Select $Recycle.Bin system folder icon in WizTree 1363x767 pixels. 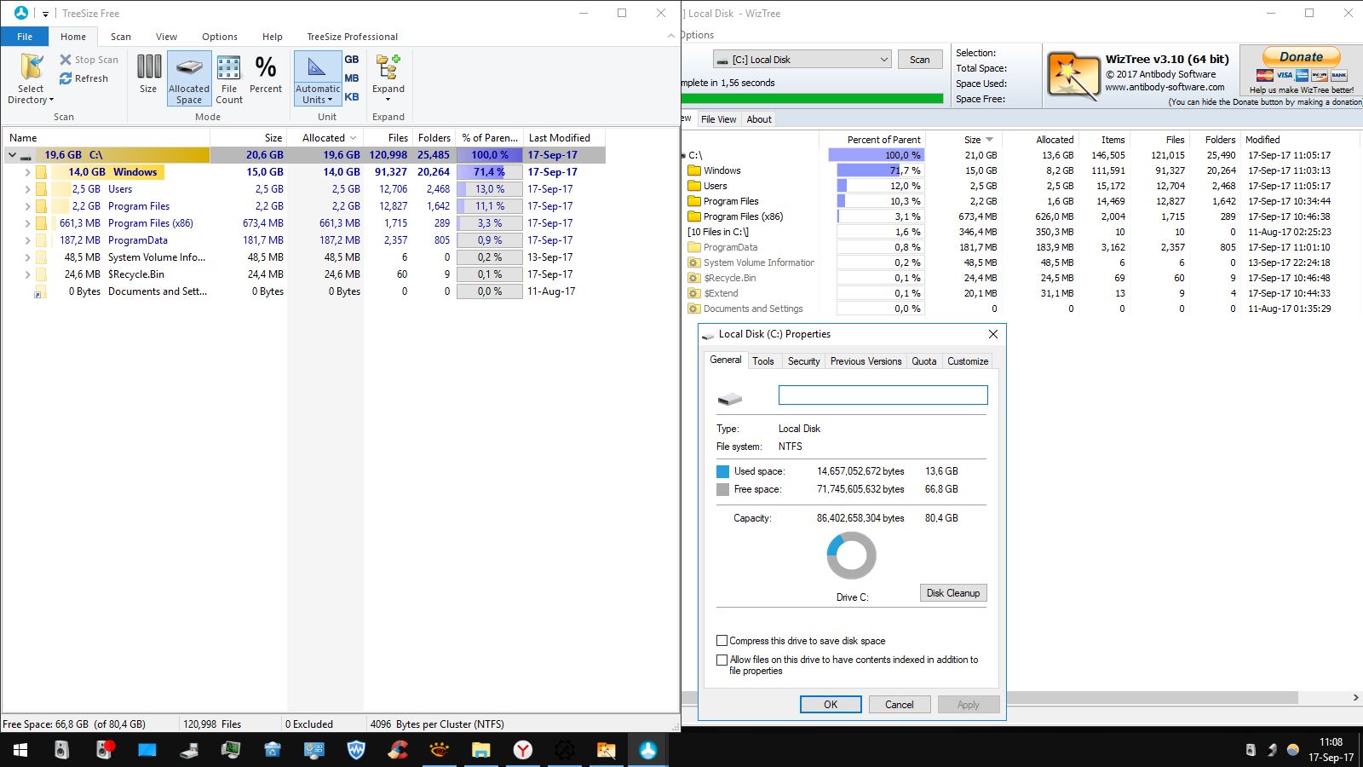[x=693, y=278]
